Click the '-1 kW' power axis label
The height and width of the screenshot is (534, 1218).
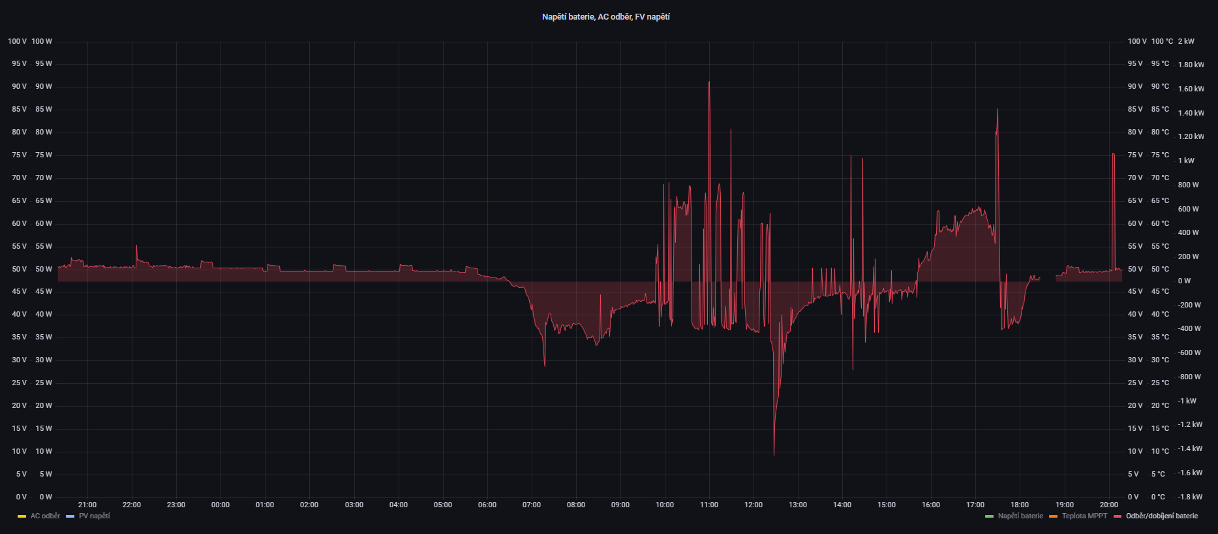pyautogui.click(x=1187, y=401)
